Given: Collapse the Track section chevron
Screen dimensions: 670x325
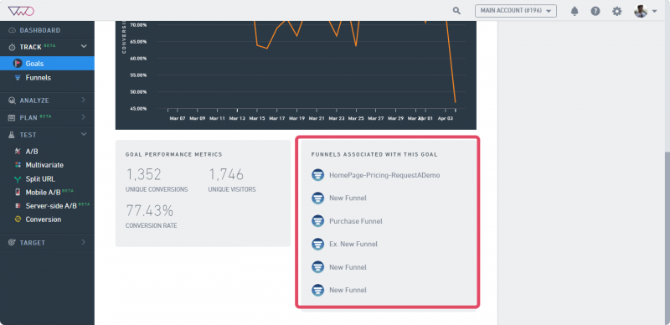Looking at the screenshot, I should 84,46.
